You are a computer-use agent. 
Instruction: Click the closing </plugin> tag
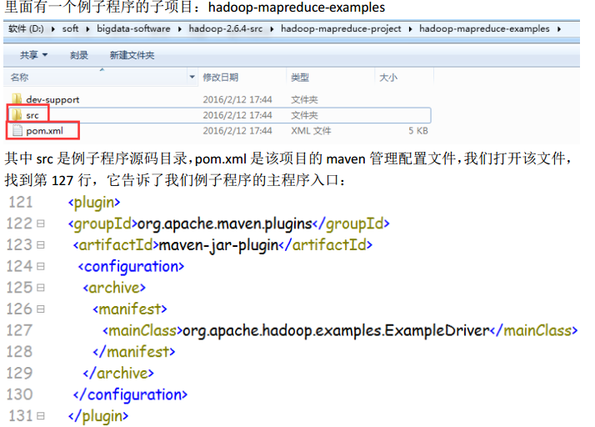point(98,417)
